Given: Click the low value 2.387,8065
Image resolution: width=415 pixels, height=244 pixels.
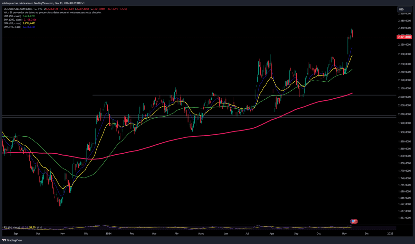Looking at the screenshot, I should [x=83, y=9].
